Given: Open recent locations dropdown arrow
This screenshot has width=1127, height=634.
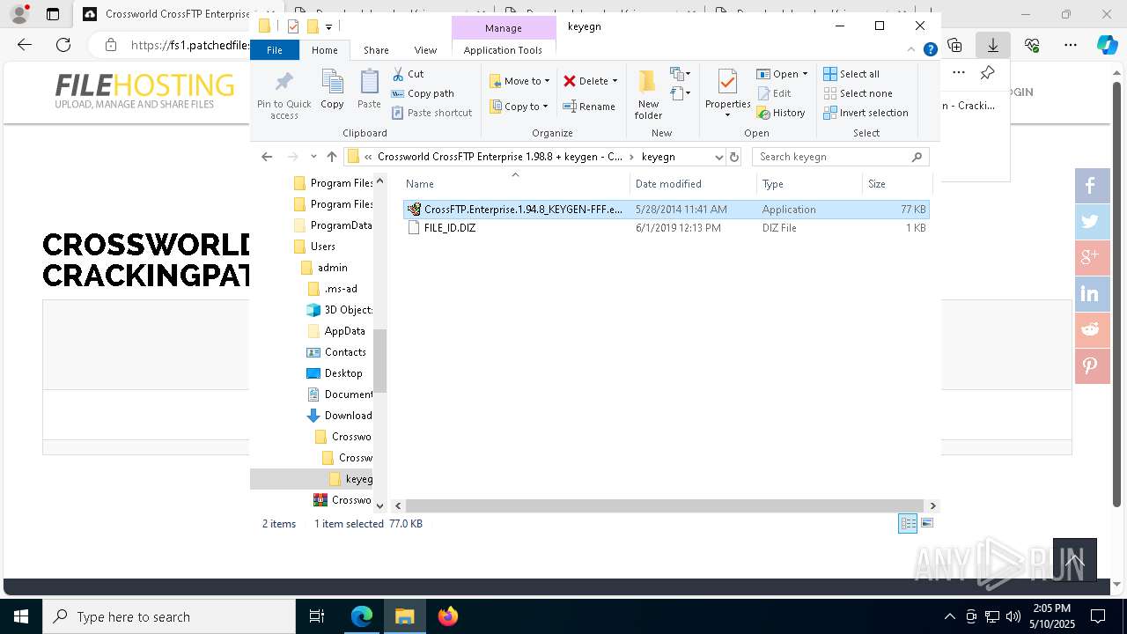Looking at the screenshot, I should (x=313, y=157).
